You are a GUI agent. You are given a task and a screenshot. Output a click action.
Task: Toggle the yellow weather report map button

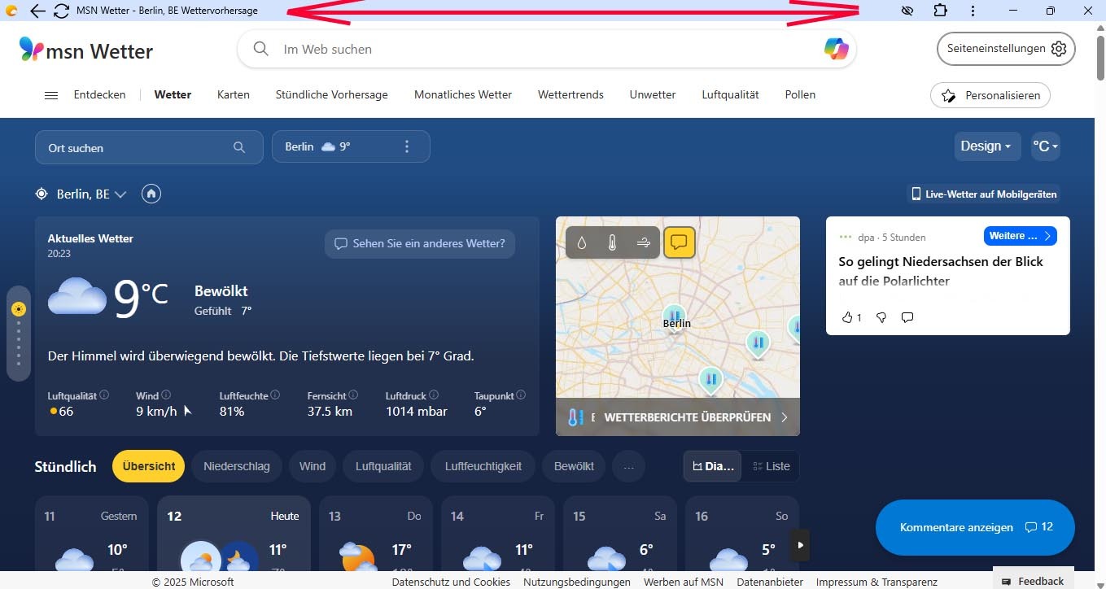[x=680, y=242]
